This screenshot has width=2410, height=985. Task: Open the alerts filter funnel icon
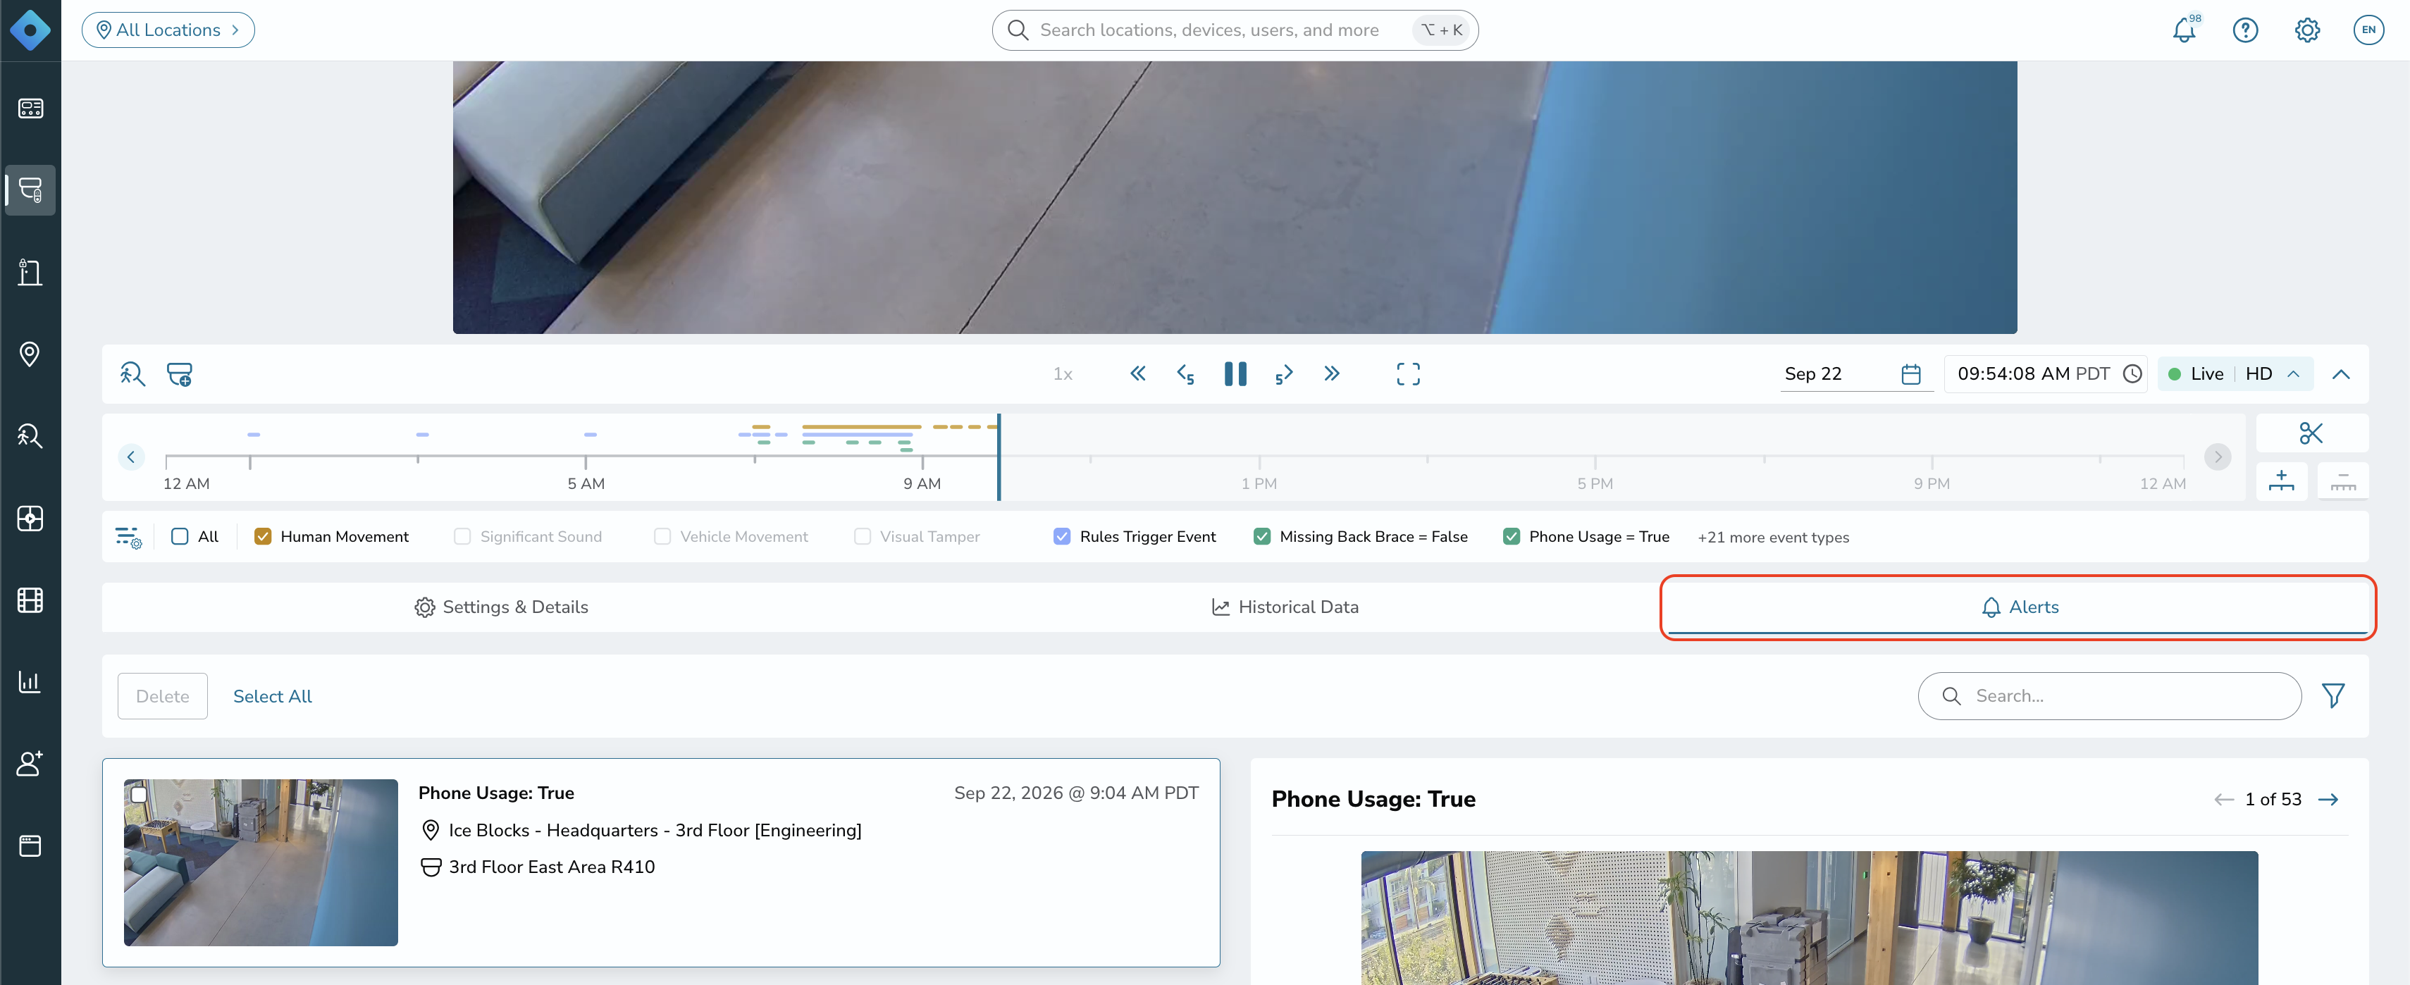click(2332, 696)
